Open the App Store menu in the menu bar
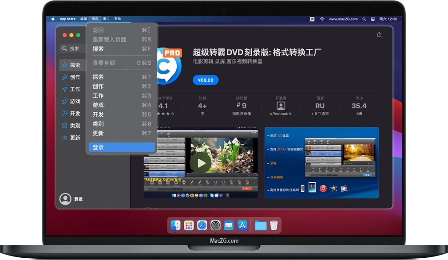The width and height of the screenshot is (448, 260). (x=67, y=19)
